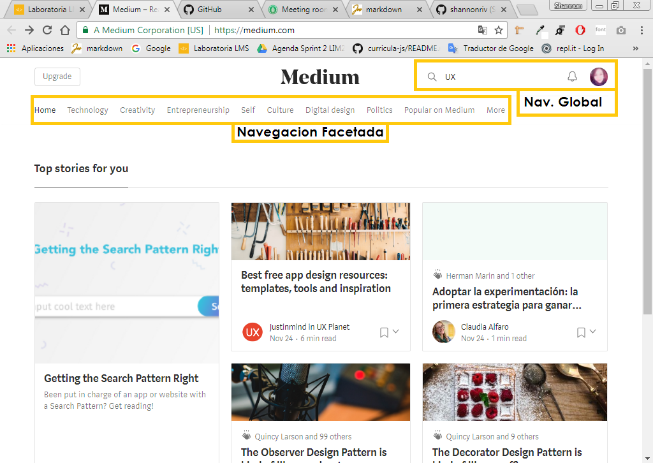This screenshot has height=463, width=653.
Task: Go to browser home page icon
Action: [65, 30]
